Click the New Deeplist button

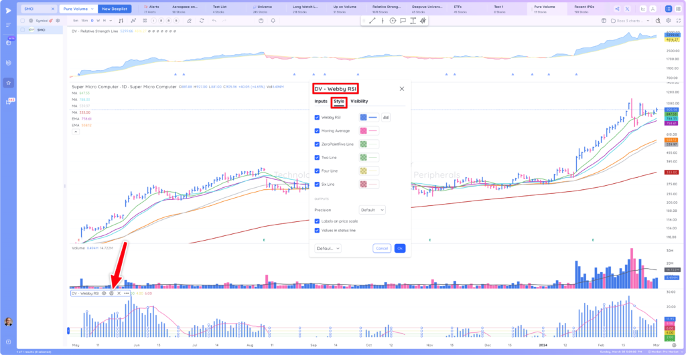tap(115, 9)
